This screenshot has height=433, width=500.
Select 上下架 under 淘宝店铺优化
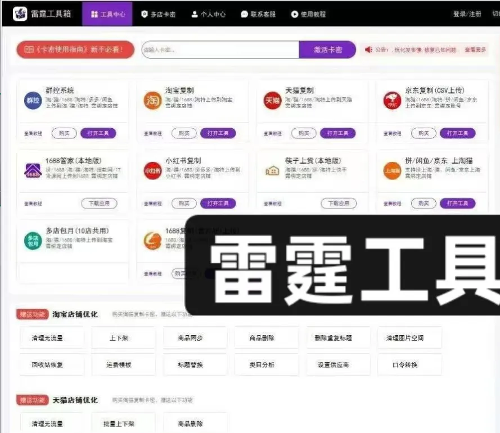point(124,337)
